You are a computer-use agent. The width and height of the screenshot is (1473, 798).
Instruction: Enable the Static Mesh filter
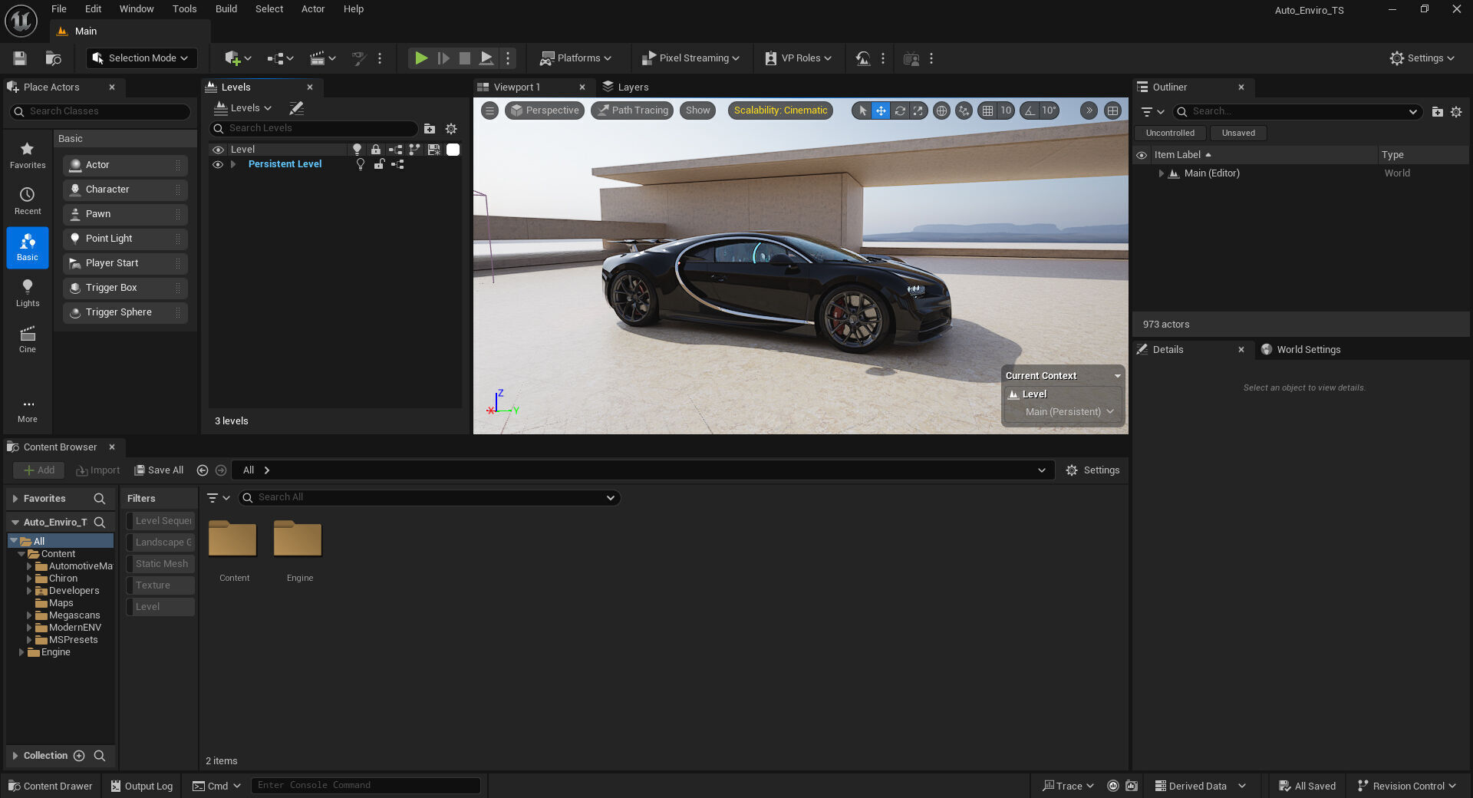[x=161, y=564]
